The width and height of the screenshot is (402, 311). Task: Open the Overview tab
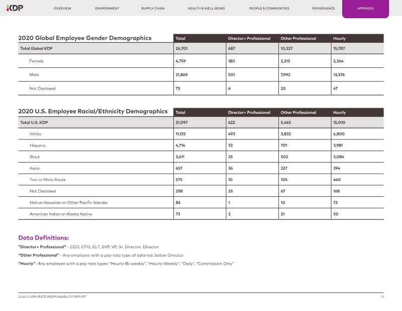coord(62,9)
